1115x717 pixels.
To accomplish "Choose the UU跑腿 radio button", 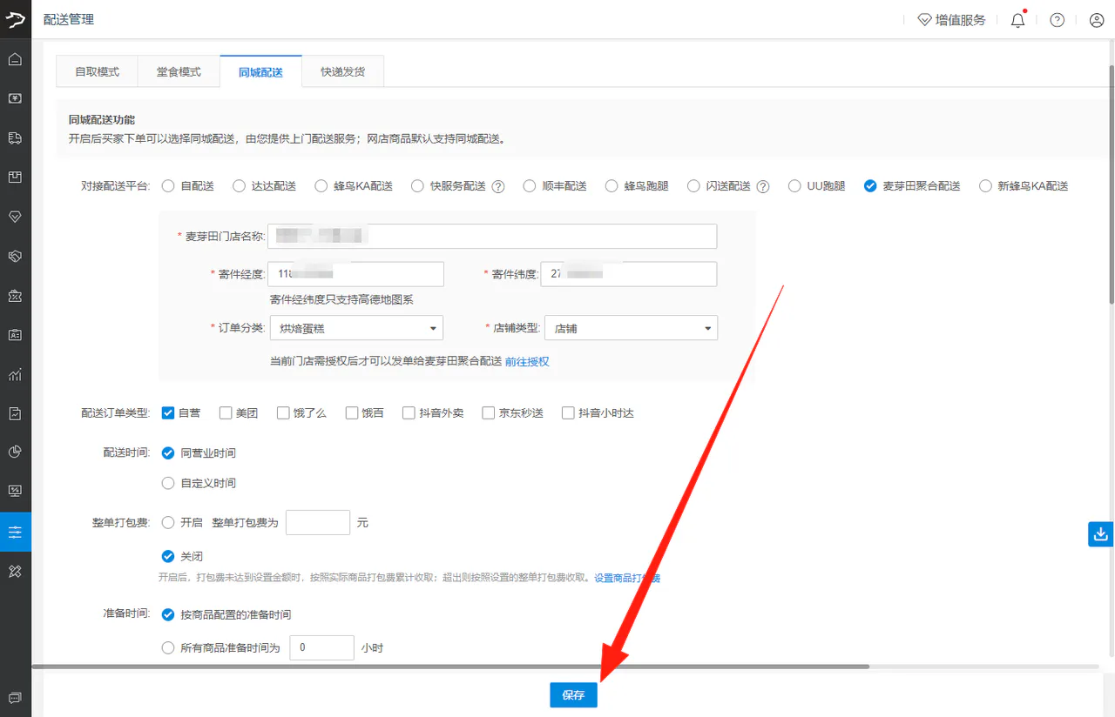I will tap(794, 186).
